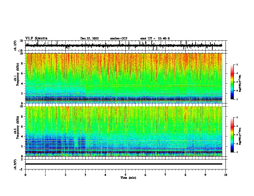The height and width of the screenshot is (196, 254).
Task: Click the ch.2 spectrogram panel
Action: (123, 131)
